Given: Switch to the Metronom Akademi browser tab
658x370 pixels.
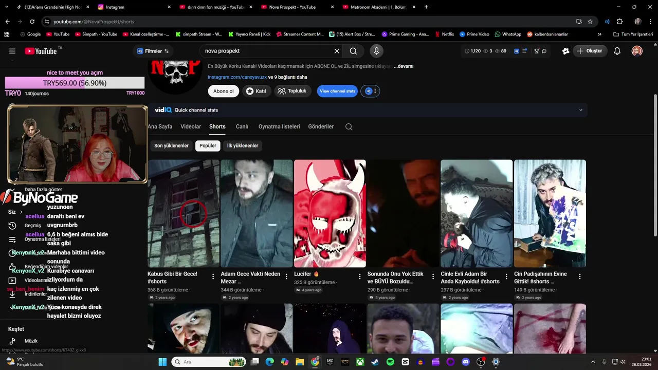Looking at the screenshot, I should [378, 7].
